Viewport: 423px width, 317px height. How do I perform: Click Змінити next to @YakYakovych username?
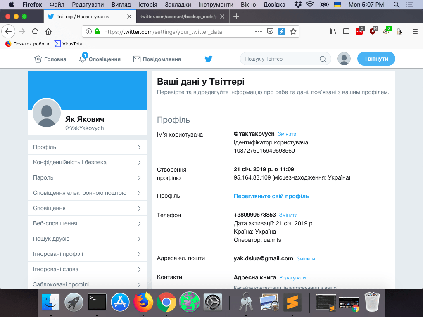(x=287, y=134)
